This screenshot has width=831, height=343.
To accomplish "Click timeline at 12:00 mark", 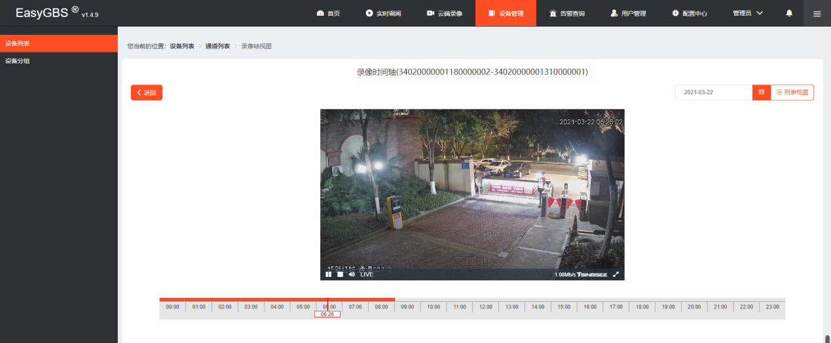I will (486, 306).
